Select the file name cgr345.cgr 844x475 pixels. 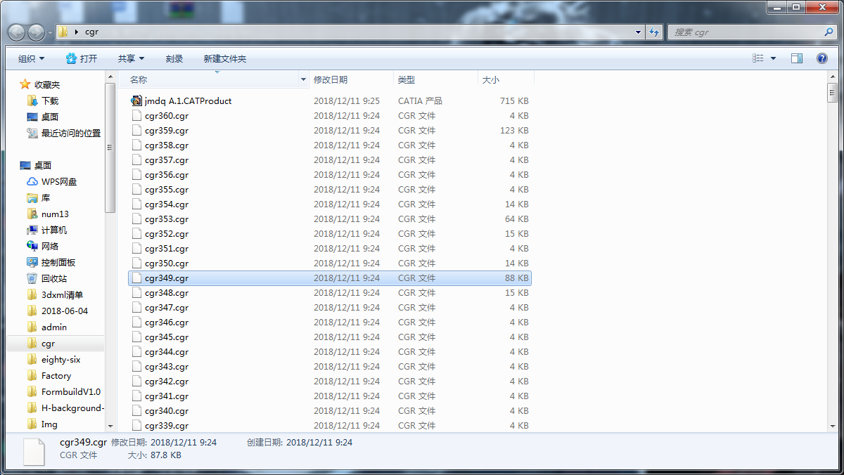tap(167, 337)
